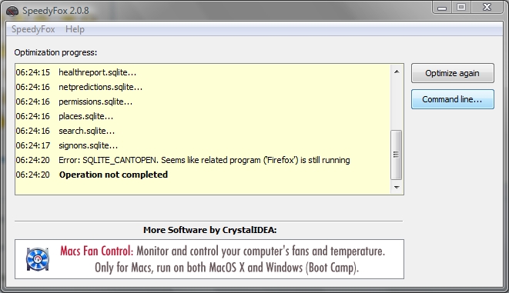This screenshot has height=293, width=509.
Task: Minimize the SpeedyFox window
Action: click(x=442, y=8)
